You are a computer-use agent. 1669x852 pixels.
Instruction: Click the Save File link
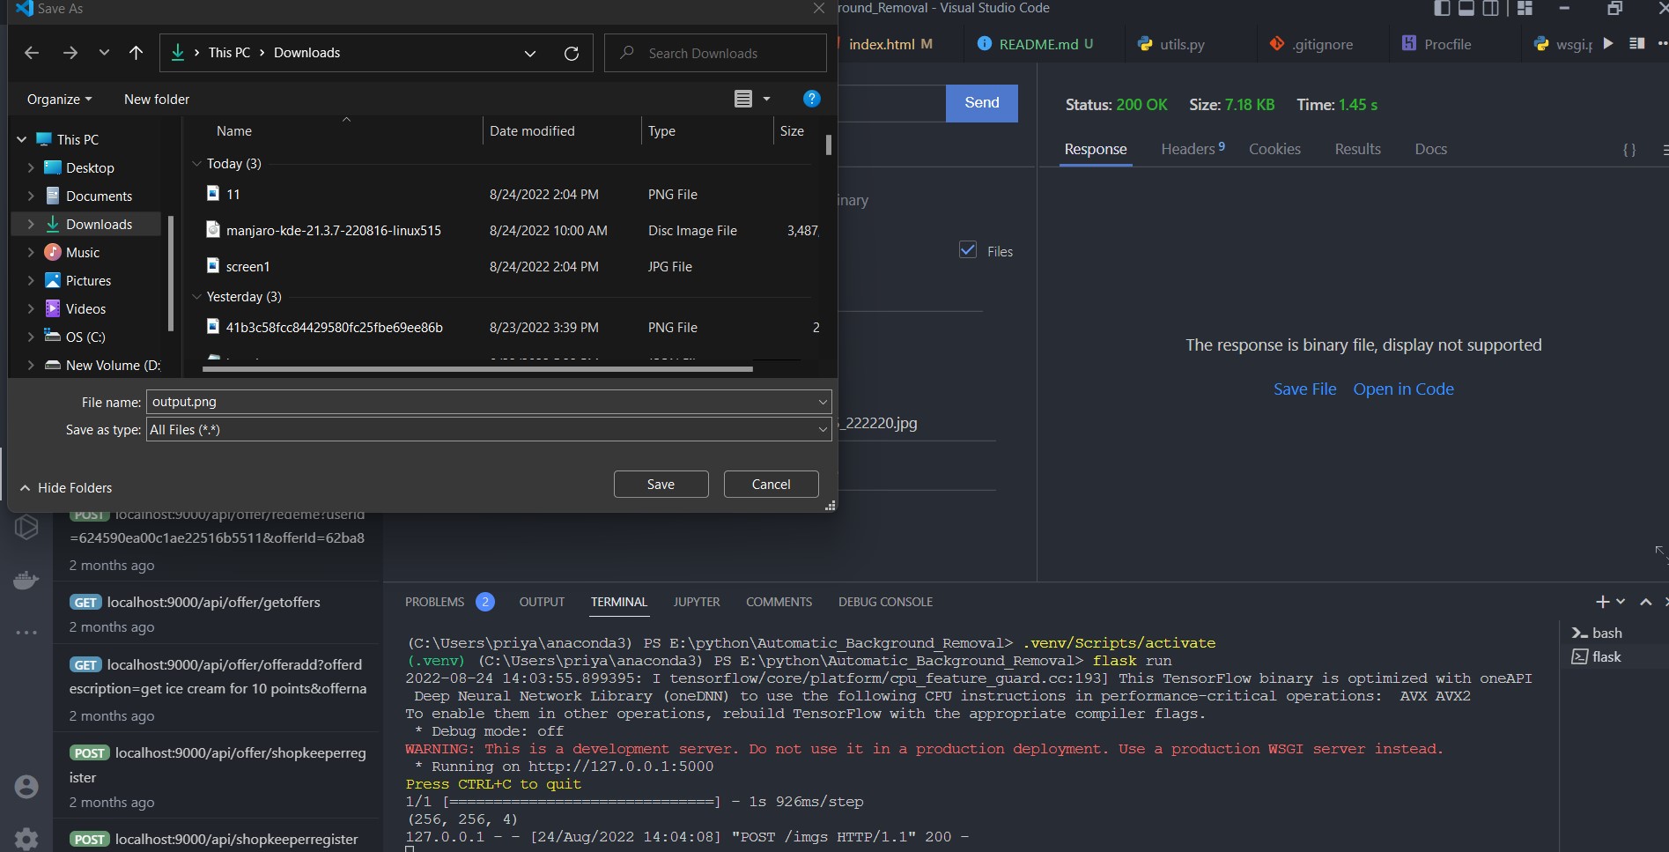tap(1304, 389)
